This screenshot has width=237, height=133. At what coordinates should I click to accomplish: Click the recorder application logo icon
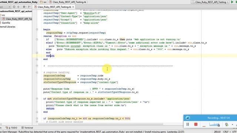[188, 118]
